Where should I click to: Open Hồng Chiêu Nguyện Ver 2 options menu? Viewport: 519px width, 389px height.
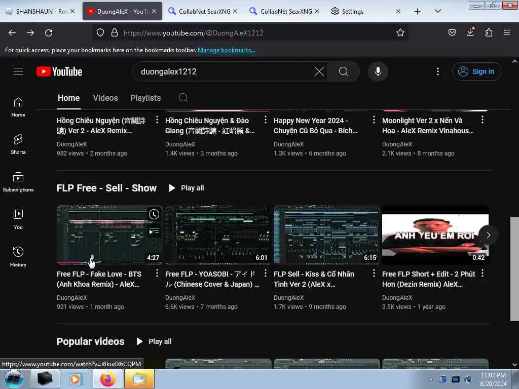click(x=157, y=120)
